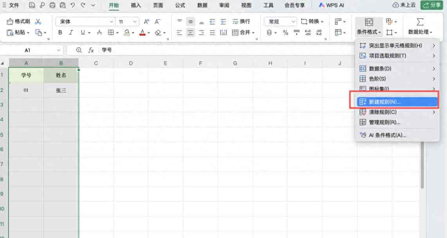Screen dimensions: 447x238
Task: Align text to the vertical middle
Action: (190, 22)
